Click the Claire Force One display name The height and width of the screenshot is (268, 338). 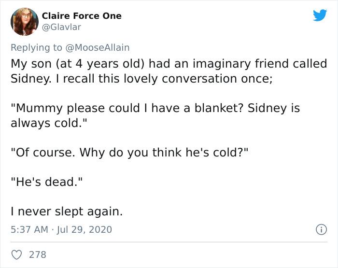click(x=82, y=16)
